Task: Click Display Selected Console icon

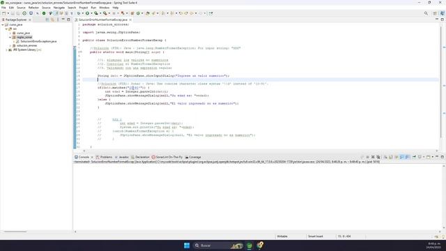Action: 420,157
